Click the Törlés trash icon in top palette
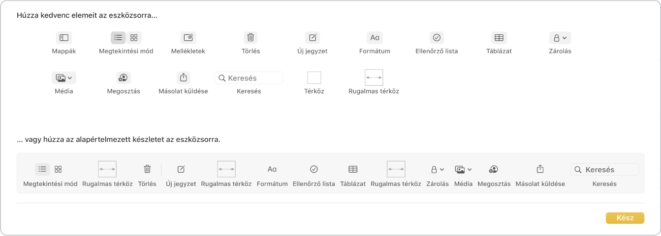661x236 pixels. [x=251, y=38]
